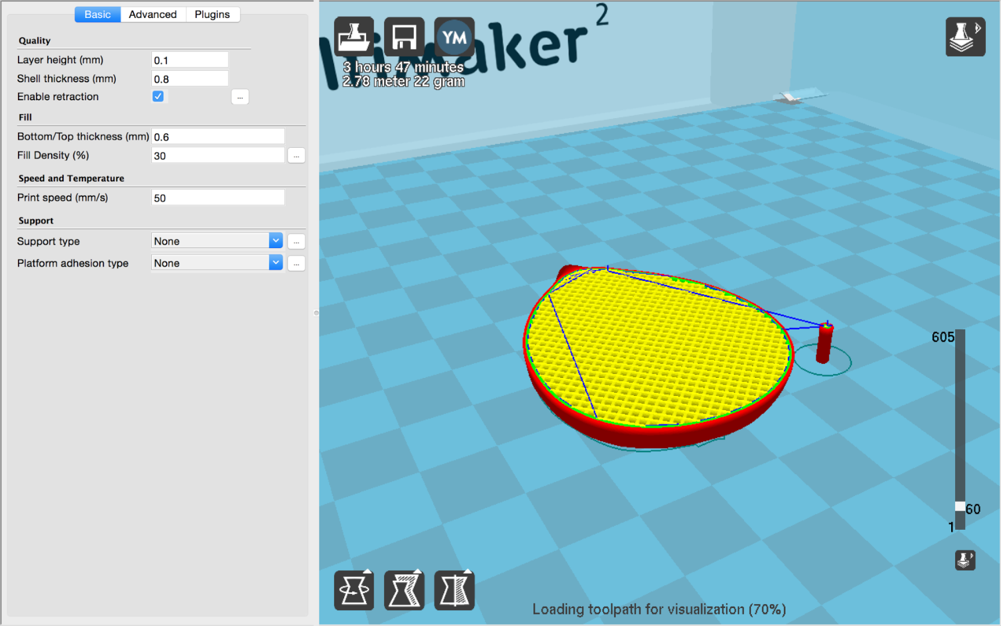Screen dimensions: 1001x626
Task: Select the Mirror tool icon
Action: 454,590
